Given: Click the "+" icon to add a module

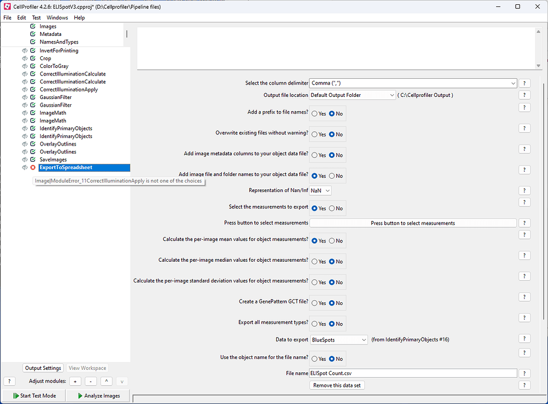Looking at the screenshot, I should tap(75, 381).
